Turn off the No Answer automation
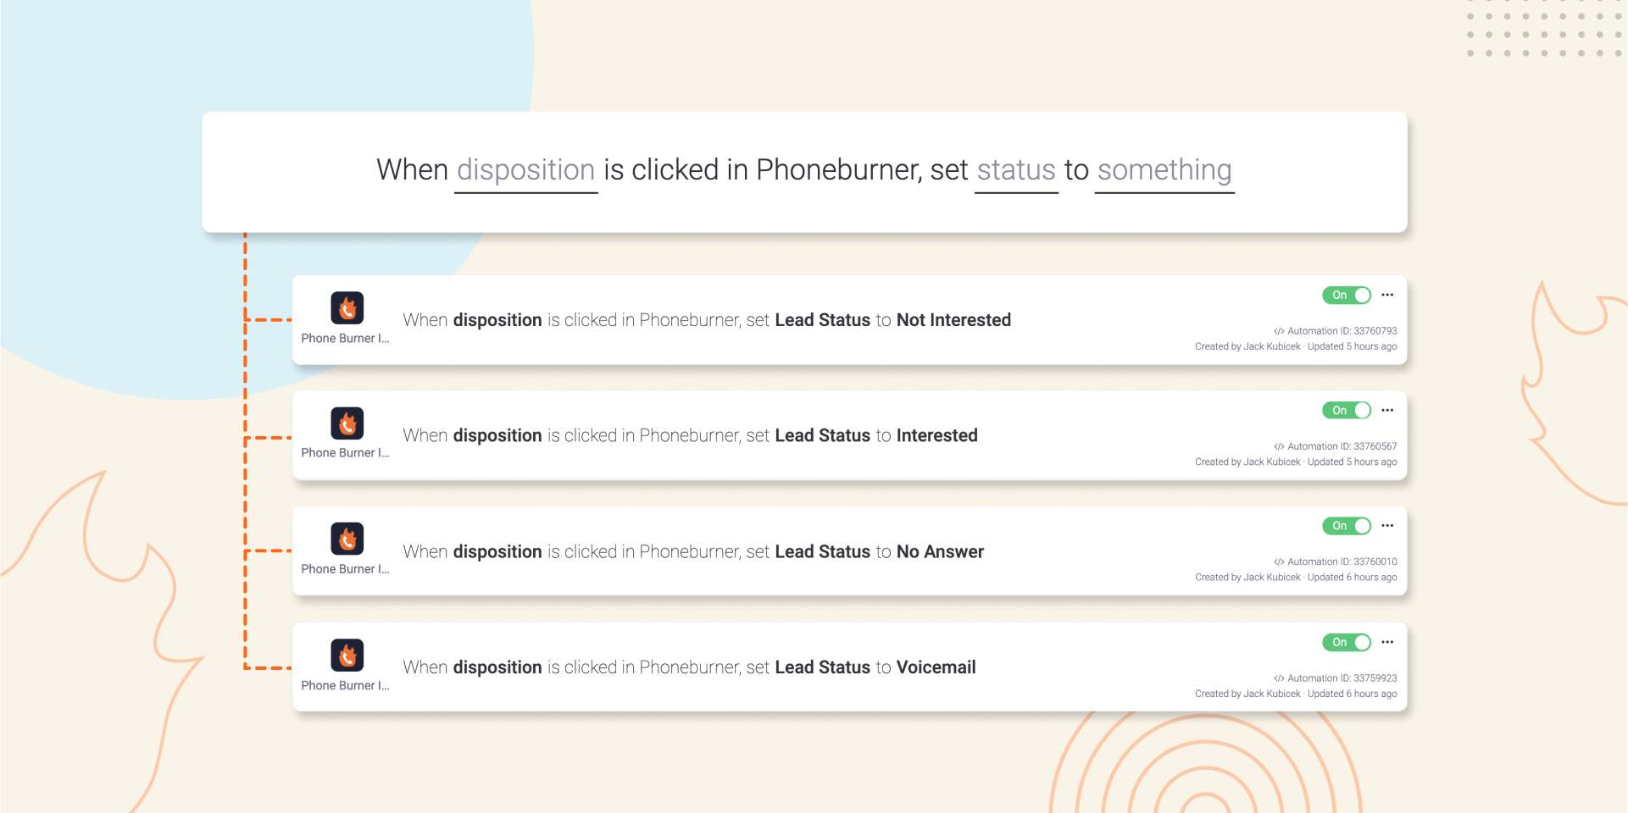Screen dimensions: 1628x813 pos(1347,526)
